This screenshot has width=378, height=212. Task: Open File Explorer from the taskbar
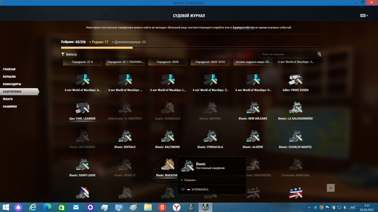coord(148,207)
